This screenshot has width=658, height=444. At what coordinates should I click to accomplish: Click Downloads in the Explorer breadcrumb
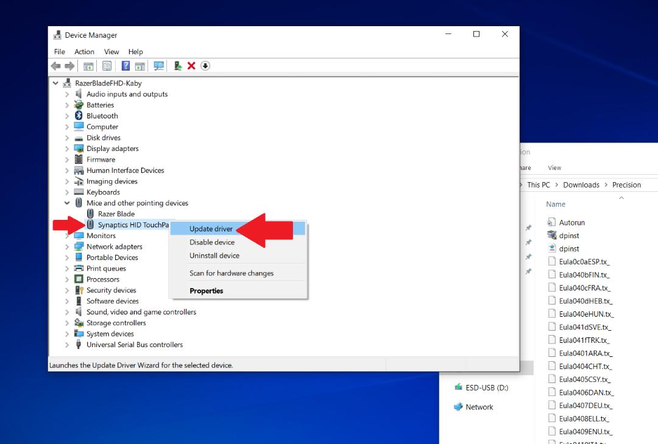pyautogui.click(x=581, y=185)
